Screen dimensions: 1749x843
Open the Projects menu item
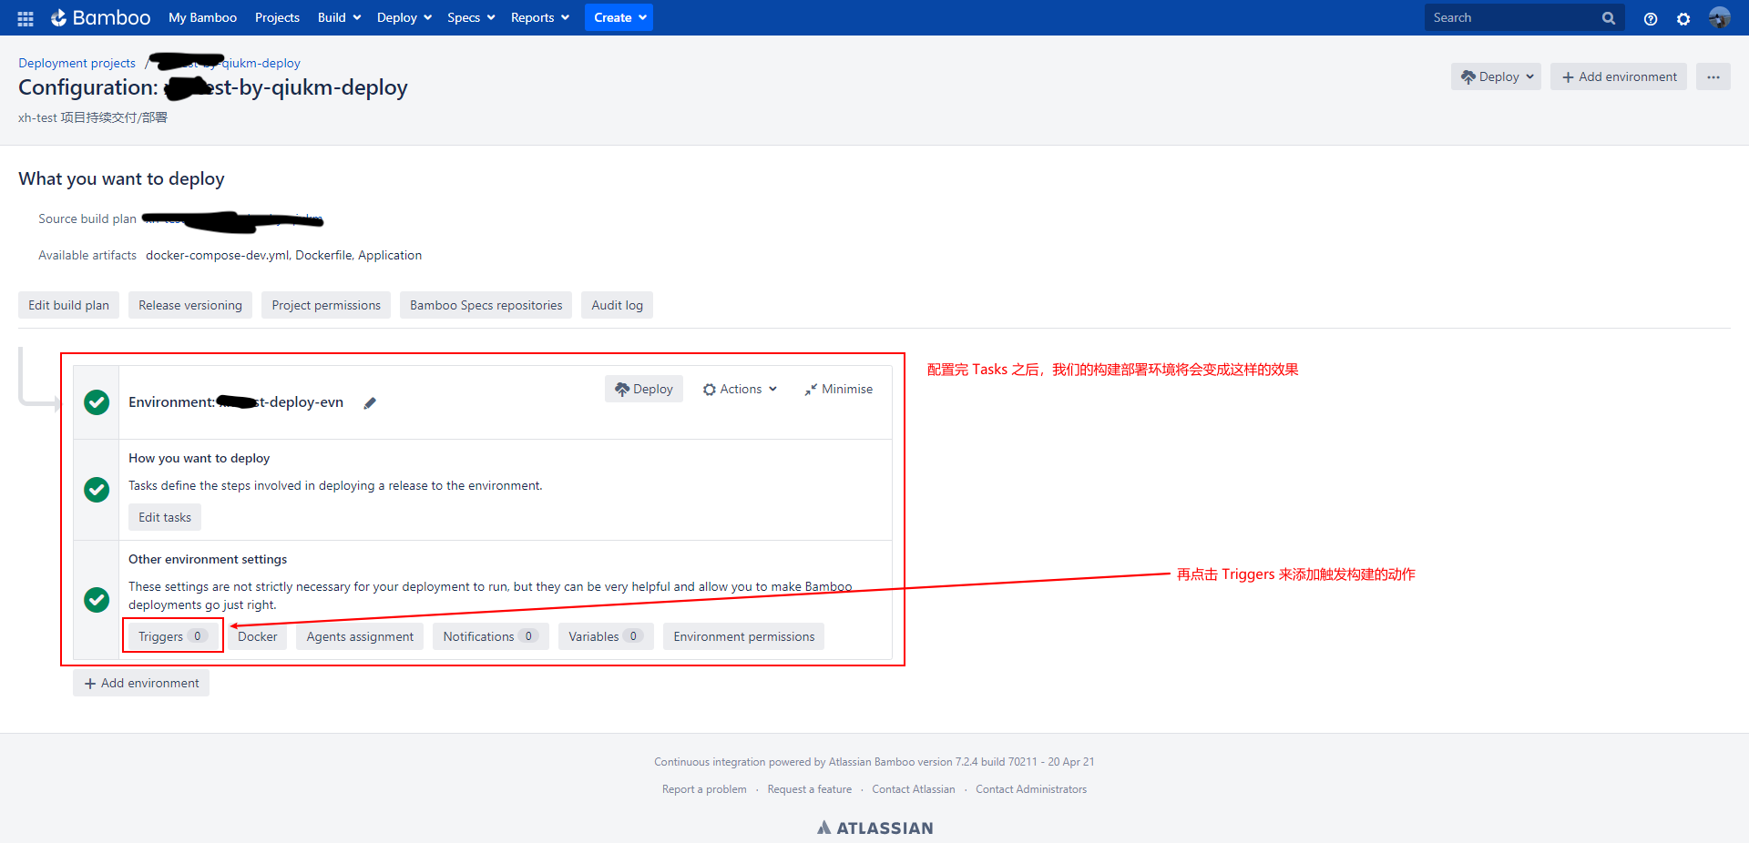click(277, 17)
